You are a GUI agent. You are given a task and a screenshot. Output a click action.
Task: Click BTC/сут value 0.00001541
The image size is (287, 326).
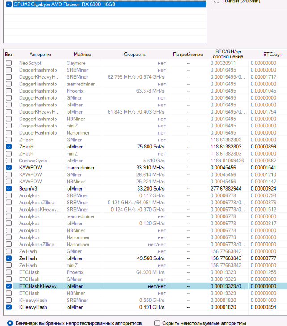tap(263, 167)
